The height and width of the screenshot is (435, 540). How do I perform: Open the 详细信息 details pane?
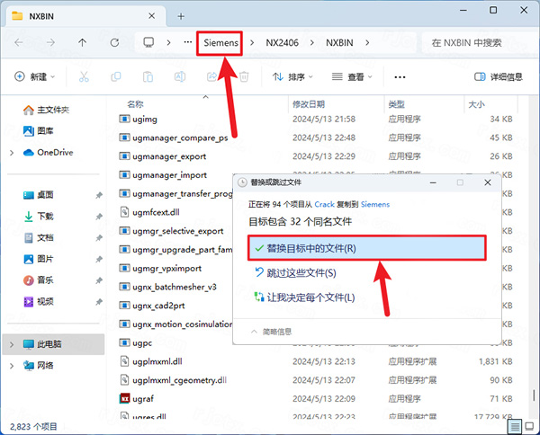point(499,76)
